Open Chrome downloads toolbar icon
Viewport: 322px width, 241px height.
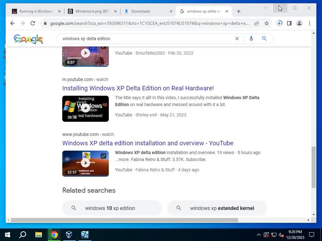[279, 23]
